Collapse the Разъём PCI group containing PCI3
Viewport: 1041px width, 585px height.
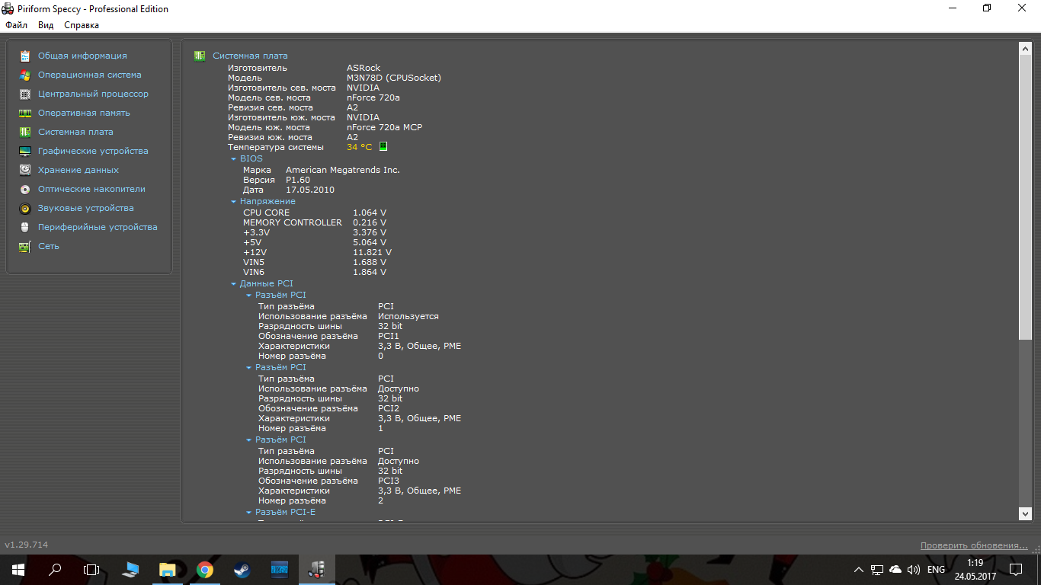(x=249, y=440)
